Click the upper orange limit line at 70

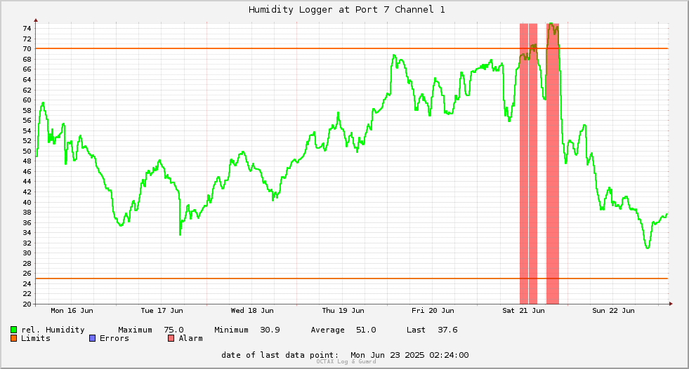point(352,48)
